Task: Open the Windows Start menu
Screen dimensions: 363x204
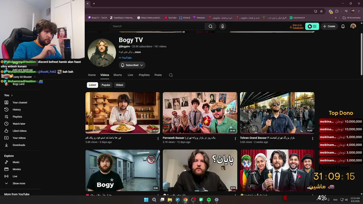Action: coord(146,200)
